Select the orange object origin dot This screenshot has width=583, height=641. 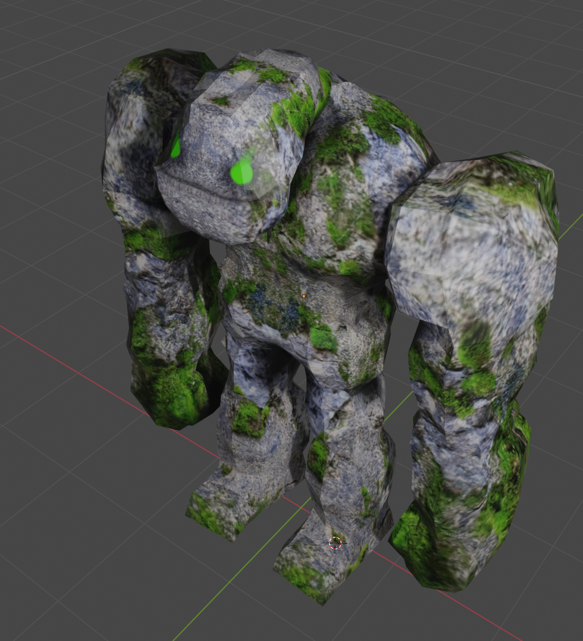(303, 296)
